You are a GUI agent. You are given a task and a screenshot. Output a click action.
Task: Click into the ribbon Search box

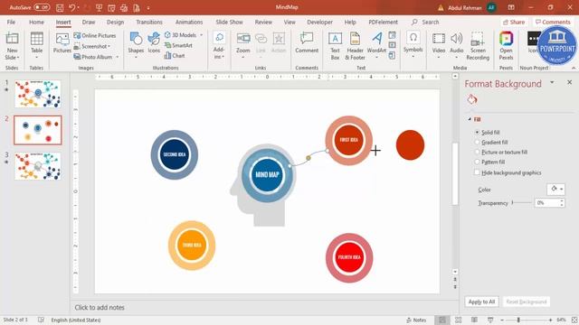[x=426, y=22]
